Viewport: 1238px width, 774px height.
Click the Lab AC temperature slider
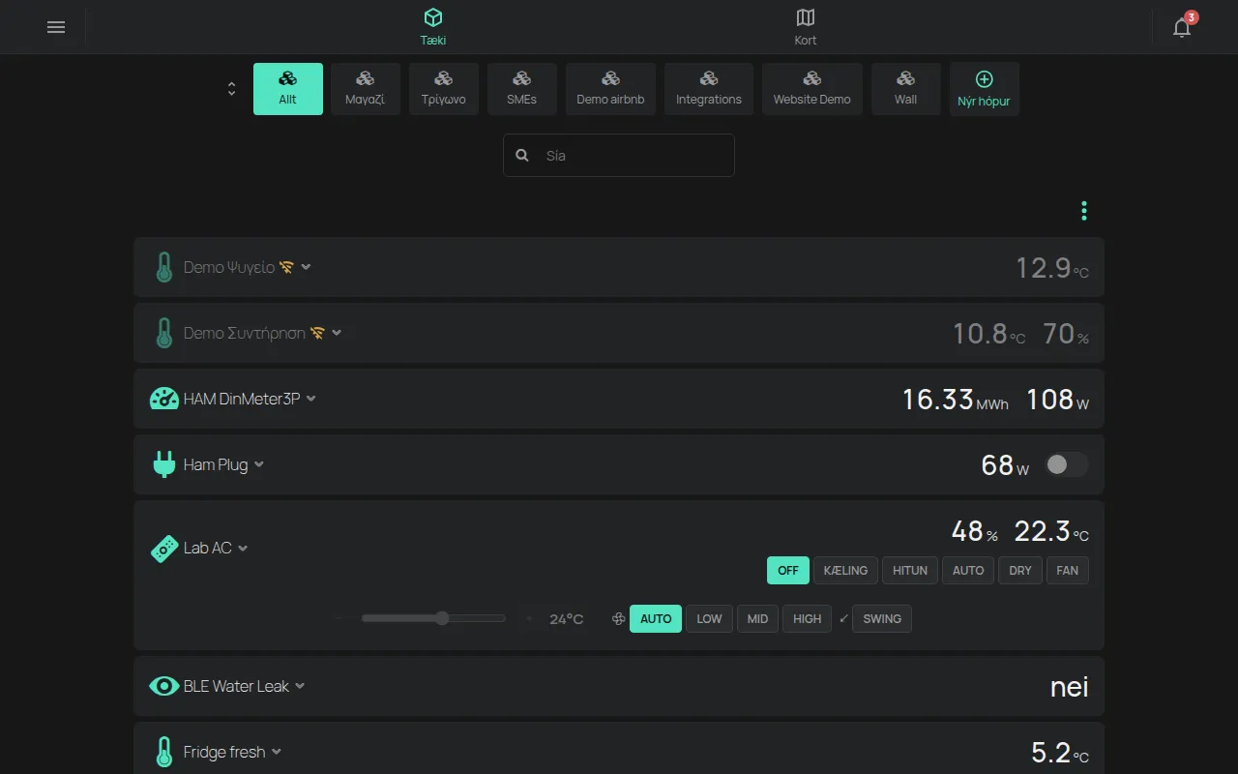coord(433,618)
